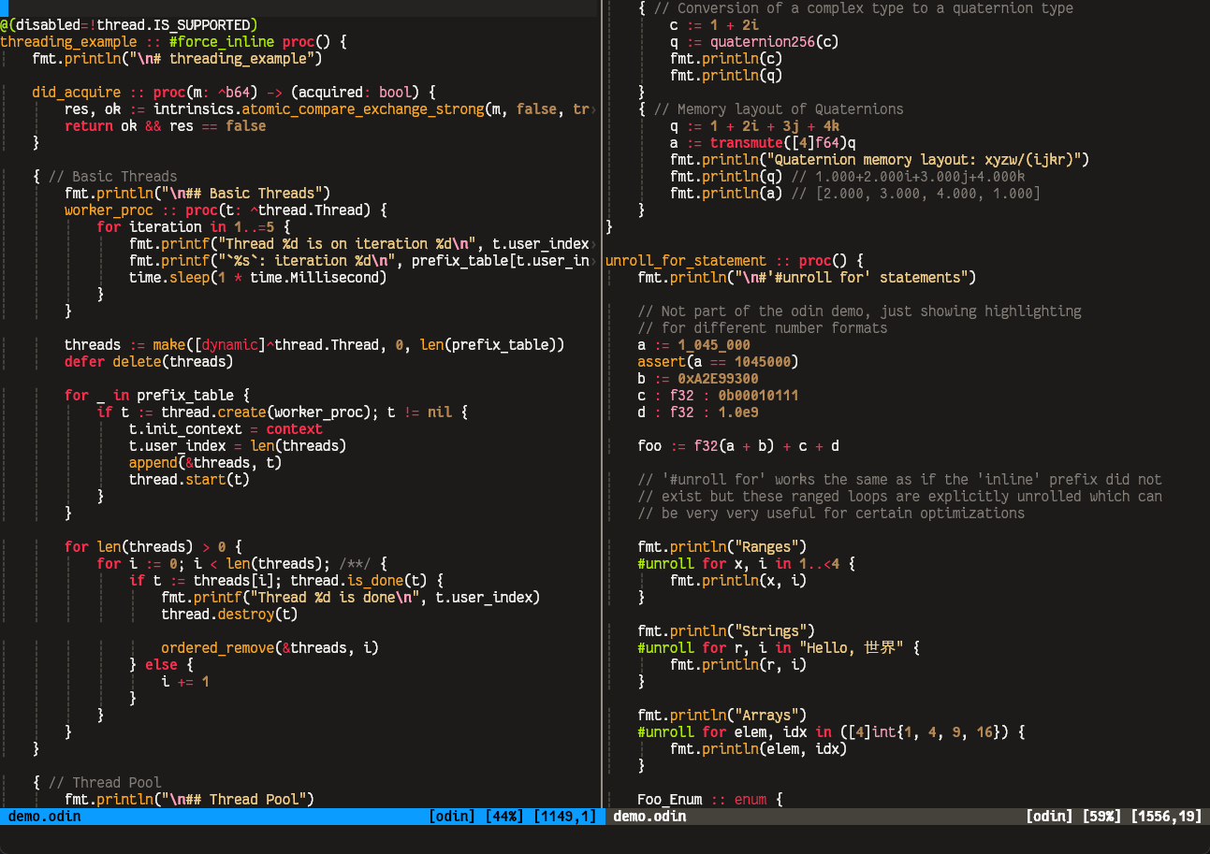
Task: Click the '// be very very useful' comment line
Action: point(831,514)
